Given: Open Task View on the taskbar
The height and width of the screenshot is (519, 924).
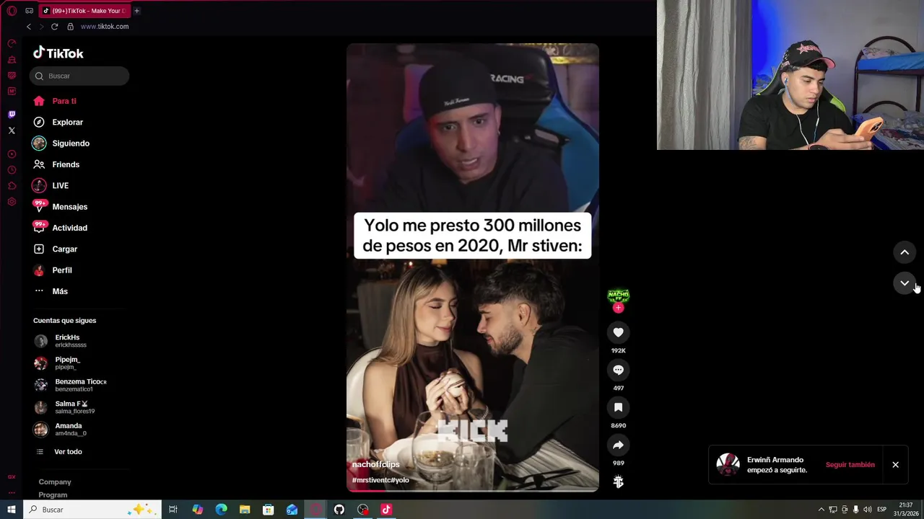Looking at the screenshot, I should coord(173,510).
